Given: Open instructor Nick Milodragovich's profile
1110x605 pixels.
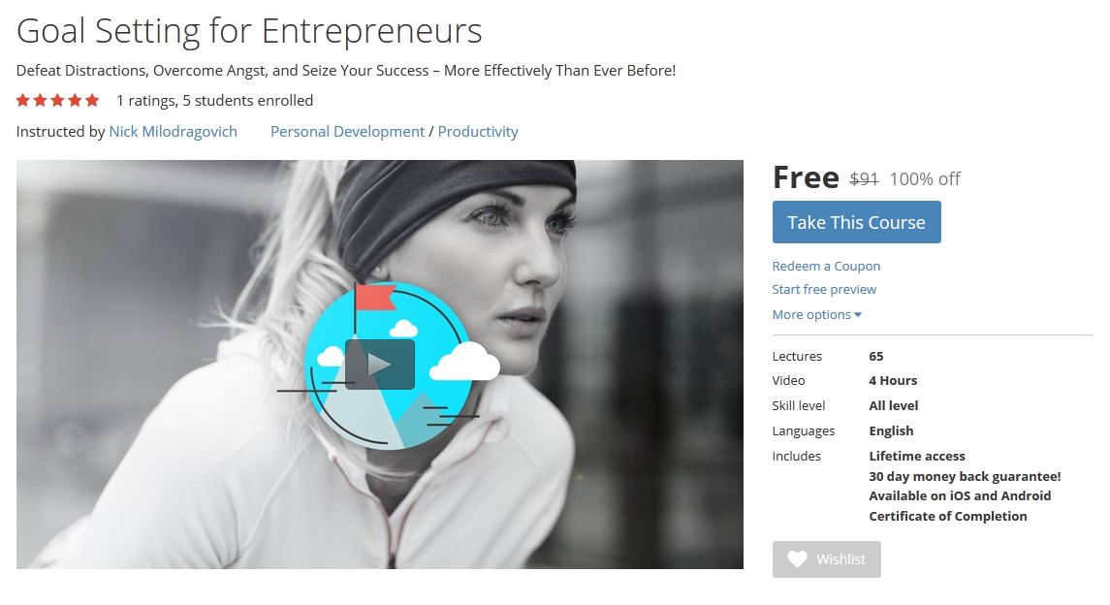Looking at the screenshot, I should 173,132.
